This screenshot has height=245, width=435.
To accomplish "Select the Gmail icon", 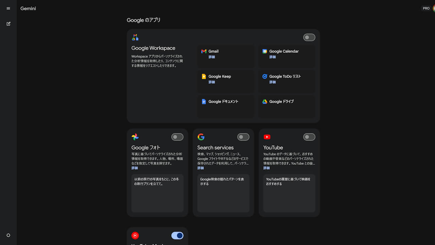I will [x=204, y=51].
